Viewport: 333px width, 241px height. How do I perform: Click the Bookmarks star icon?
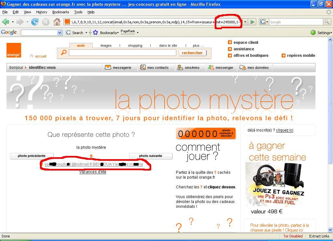tap(95, 32)
